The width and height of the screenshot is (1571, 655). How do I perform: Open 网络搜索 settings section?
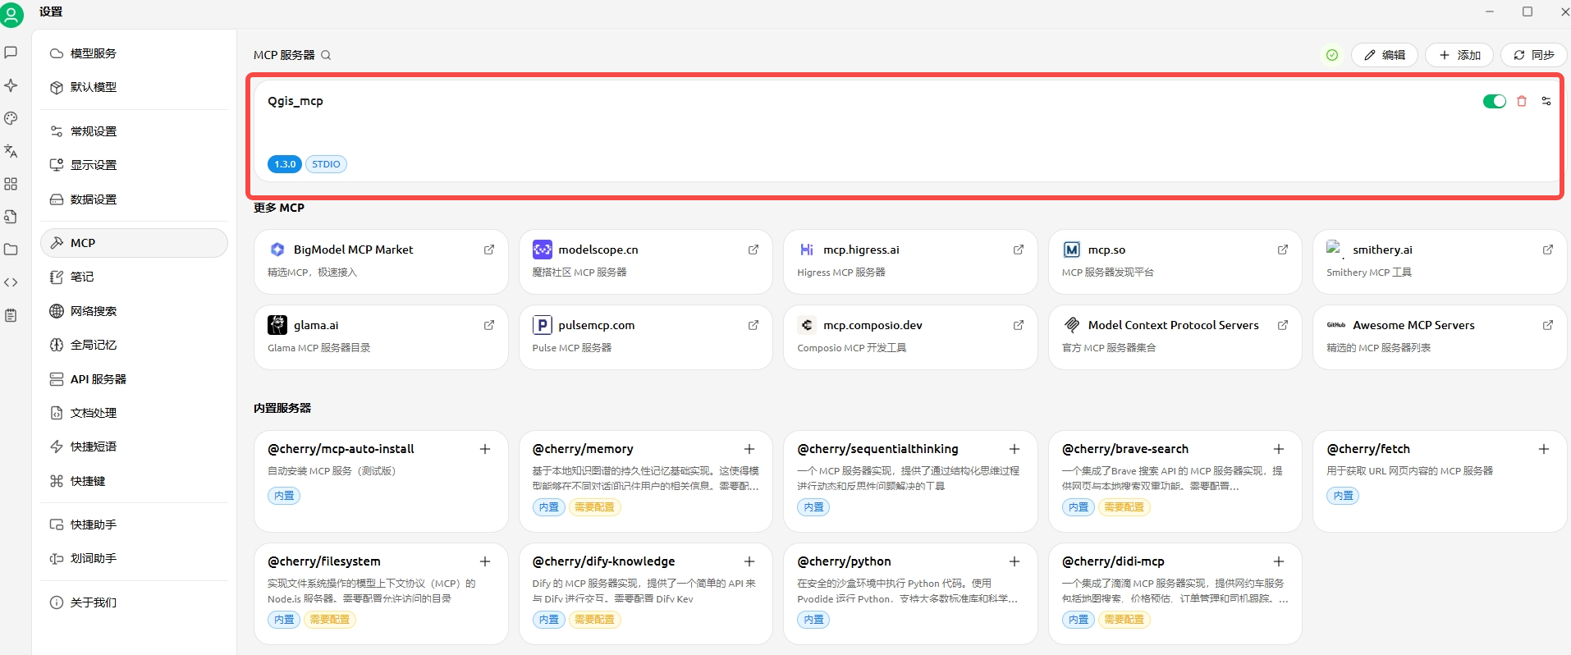click(x=134, y=311)
